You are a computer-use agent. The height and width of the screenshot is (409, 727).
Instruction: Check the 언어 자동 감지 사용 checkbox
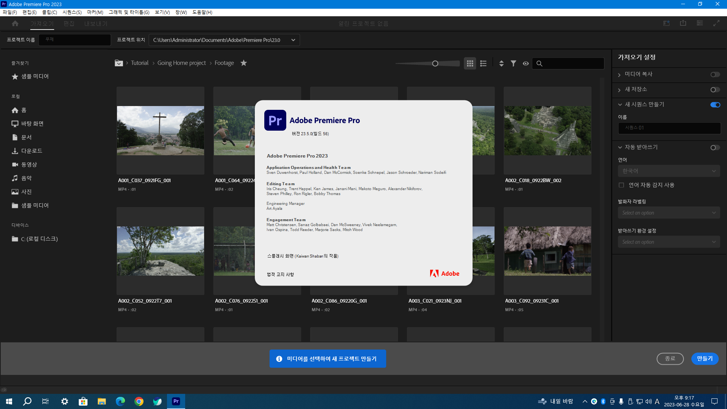coord(621,185)
